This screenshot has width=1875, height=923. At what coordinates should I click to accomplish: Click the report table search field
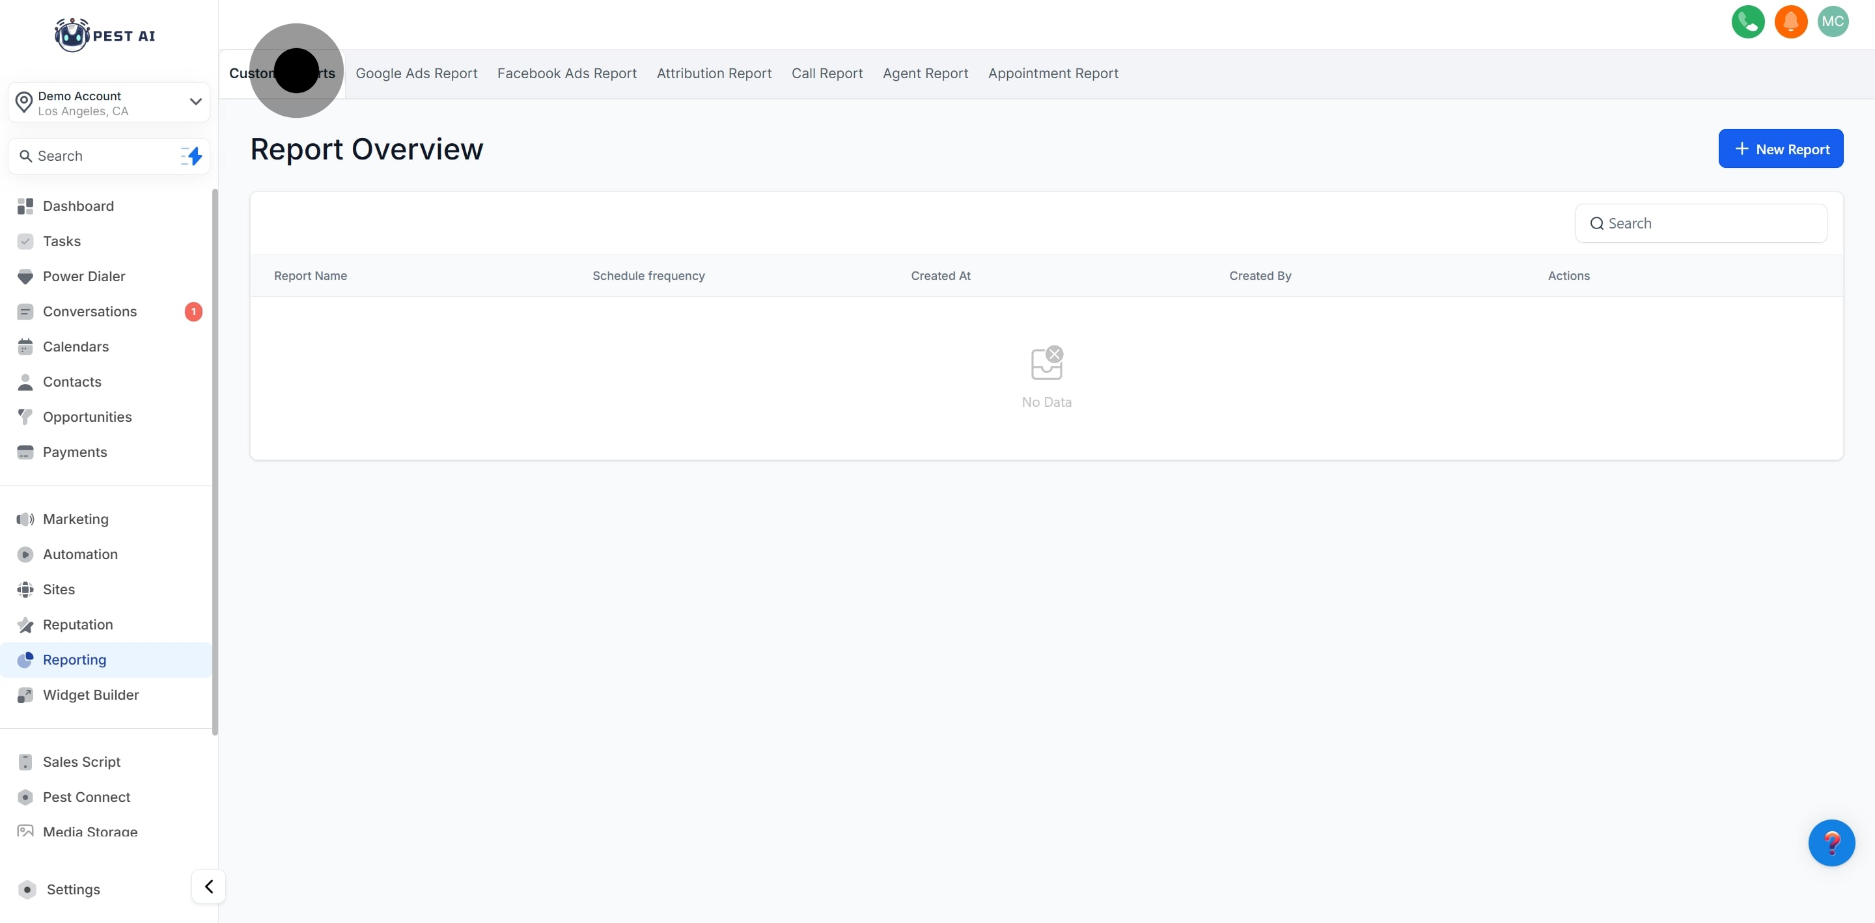click(1701, 223)
